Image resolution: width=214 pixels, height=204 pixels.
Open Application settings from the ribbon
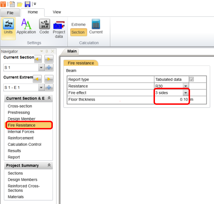26,27
